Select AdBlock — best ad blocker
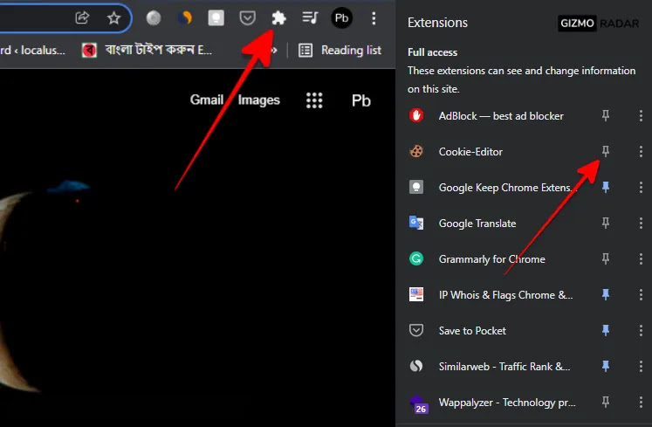 click(x=501, y=116)
